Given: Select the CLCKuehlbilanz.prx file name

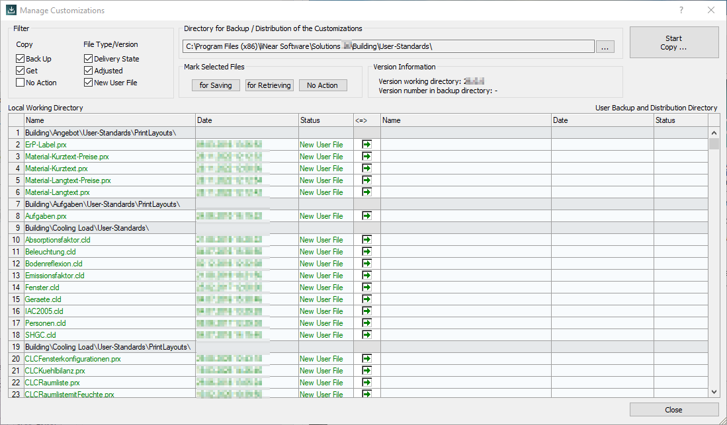Looking at the screenshot, I should click(55, 371).
